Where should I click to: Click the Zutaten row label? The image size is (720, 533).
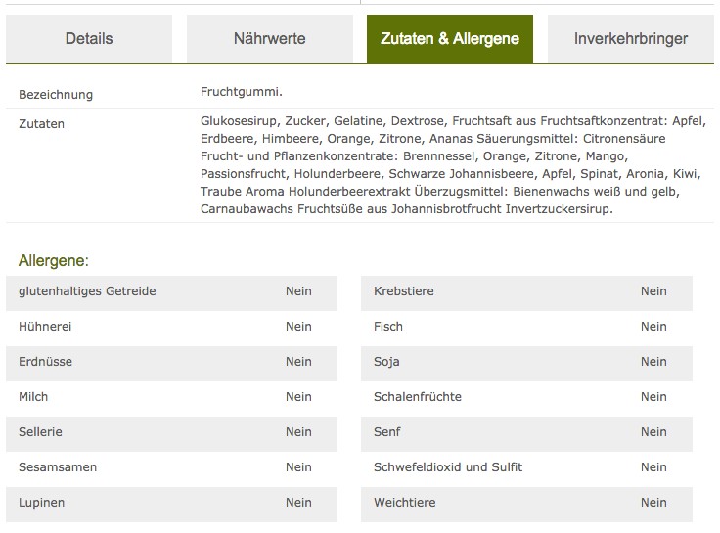(x=42, y=124)
